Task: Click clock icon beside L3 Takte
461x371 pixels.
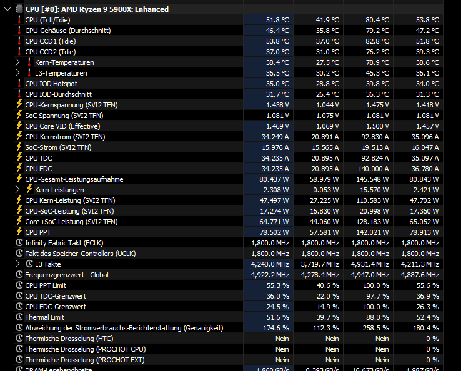Action: pyautogui.click(x=29, y=264)
